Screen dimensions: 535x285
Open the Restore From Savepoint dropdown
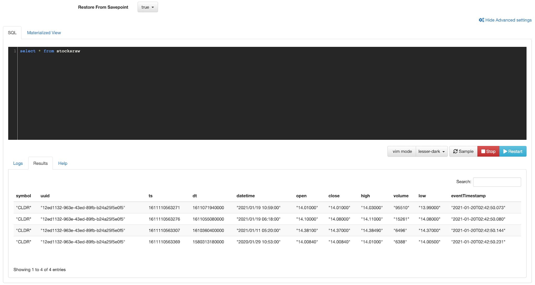(x=148, y=7)
